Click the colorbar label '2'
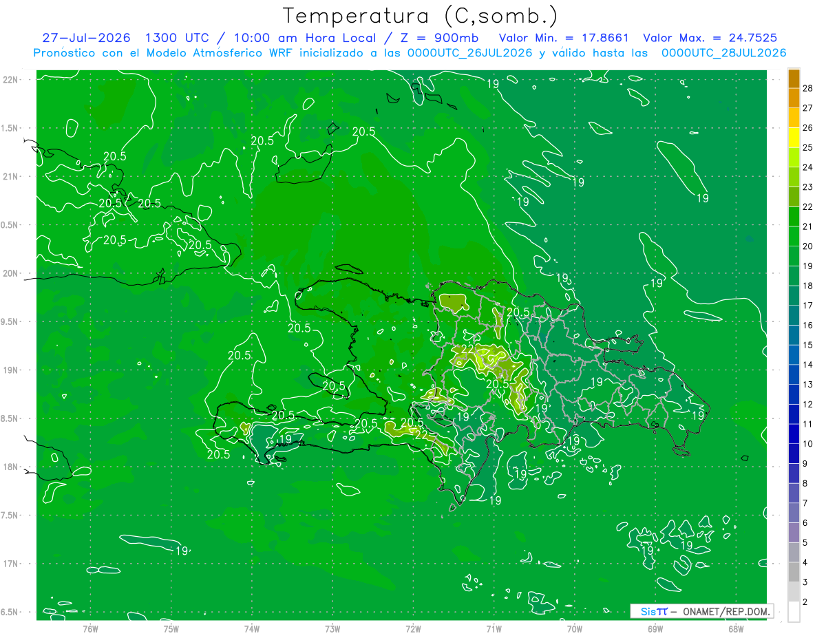826x638 pixels. click(805, 602)
